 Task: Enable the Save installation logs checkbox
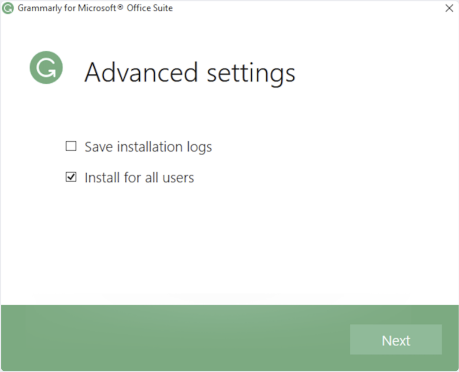[x=71, y=146]
